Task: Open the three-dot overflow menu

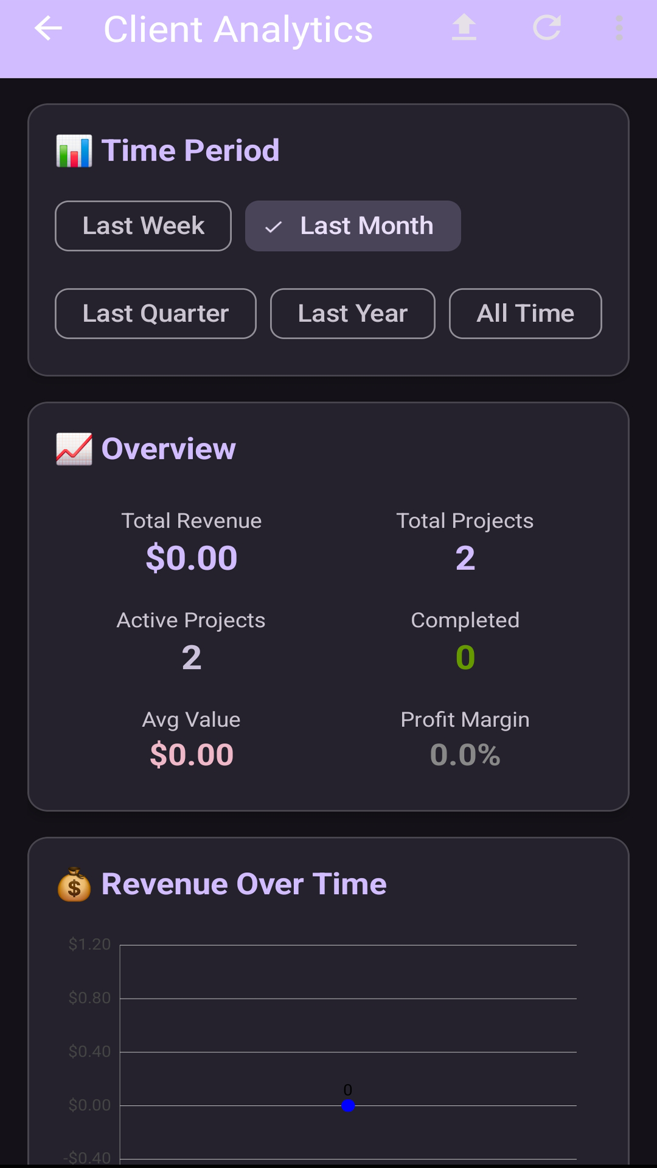Action: click(619, 29)
